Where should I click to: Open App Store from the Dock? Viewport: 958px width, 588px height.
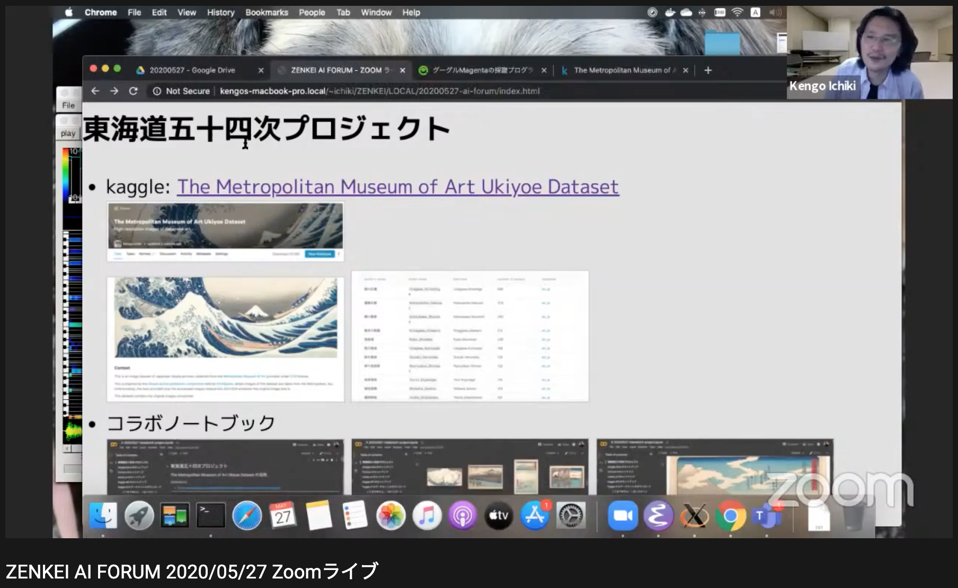click(535, 515)
